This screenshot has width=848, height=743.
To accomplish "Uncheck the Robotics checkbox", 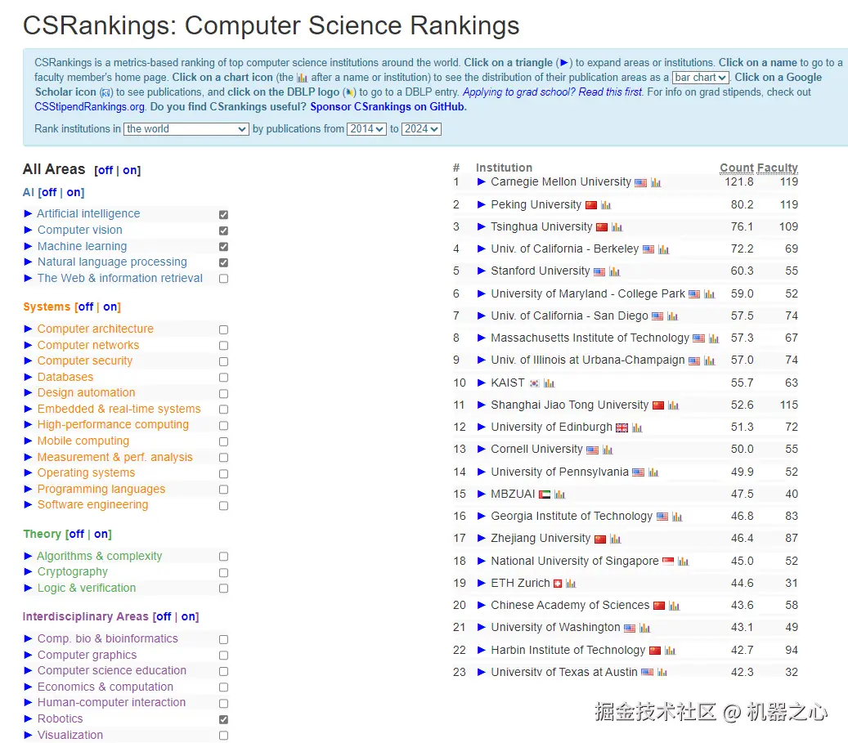I will tap(223, 720).
